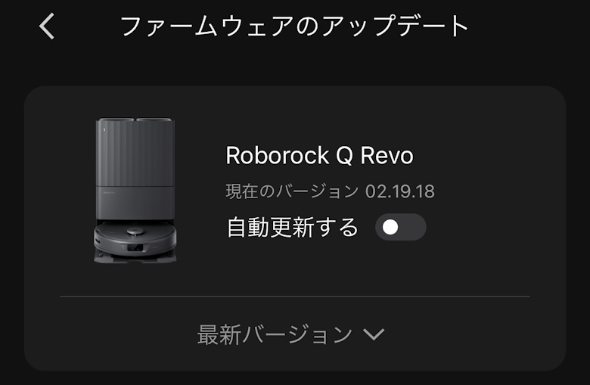Enable automatic firmware updates with the switch knob
Screen dimensions: 590x385
click(x=390, y=227)
